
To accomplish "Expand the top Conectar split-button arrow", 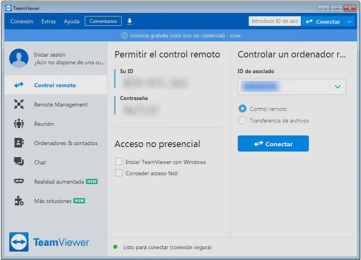I will point(349,22).
